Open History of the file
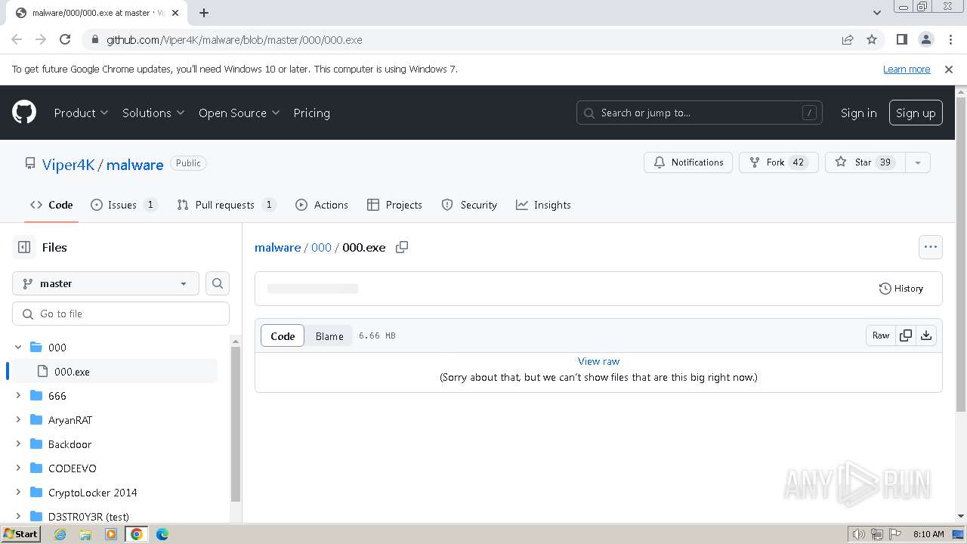The image size is (967, 544). pos(901,289)
